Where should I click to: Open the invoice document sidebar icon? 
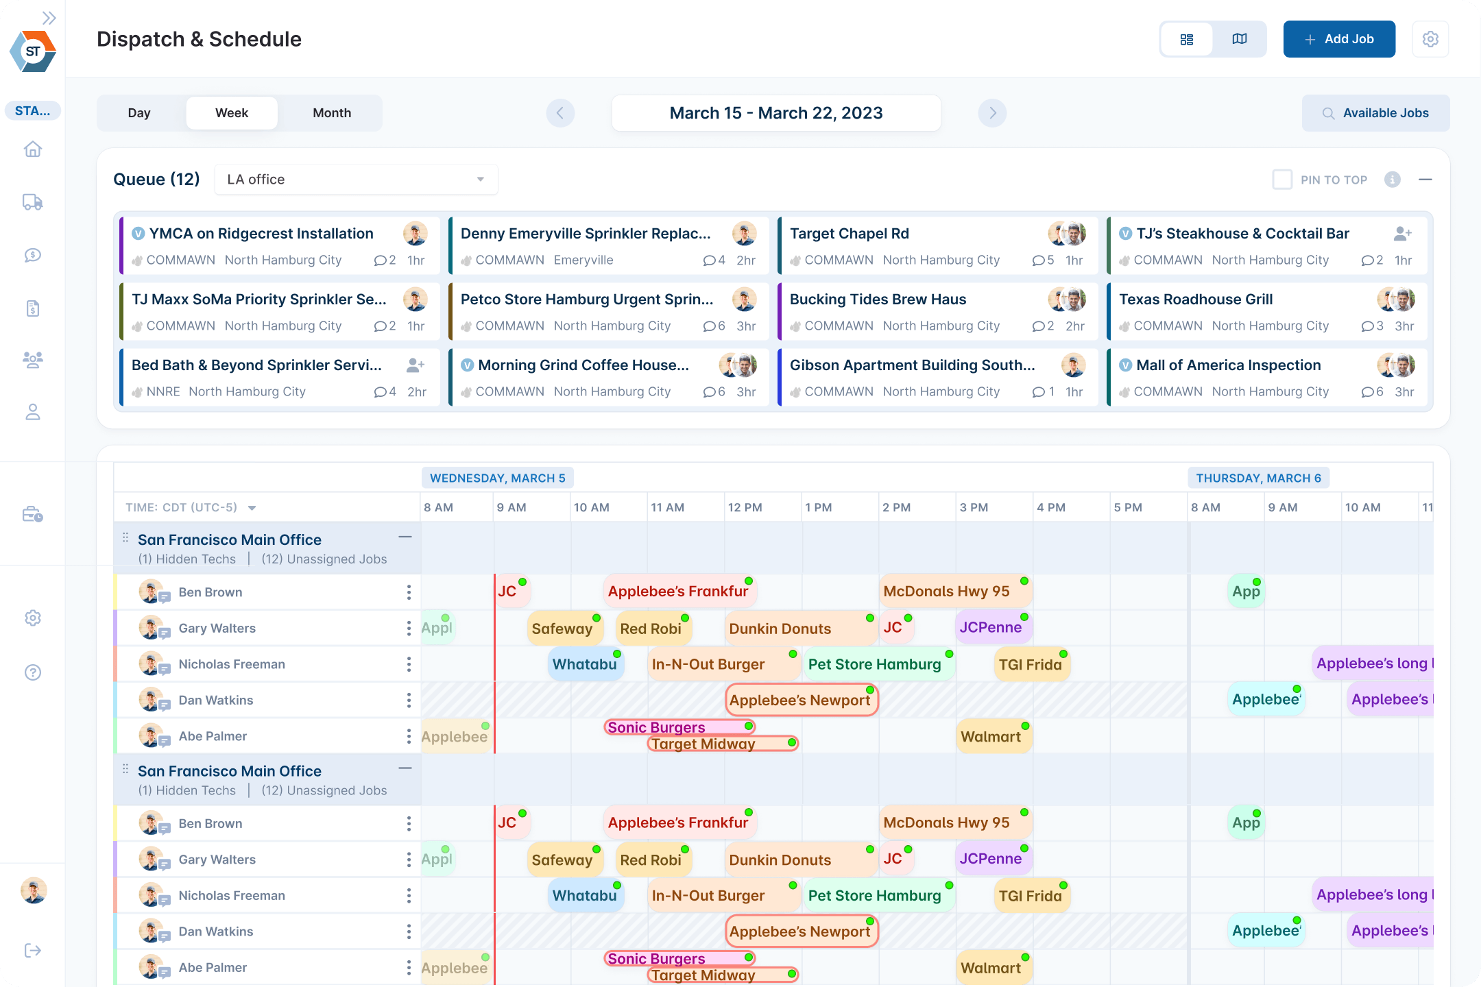pyautogui.click(x=33, y=308)
